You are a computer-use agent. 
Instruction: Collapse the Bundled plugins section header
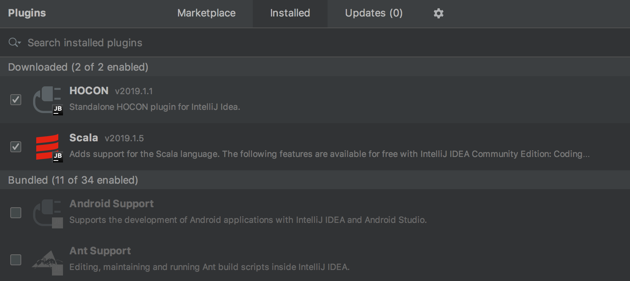73,180
